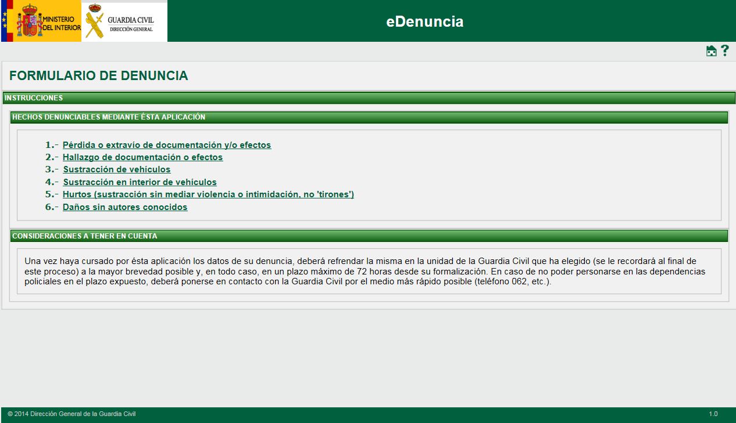Click the green house icon near top right

pos(712,51)
